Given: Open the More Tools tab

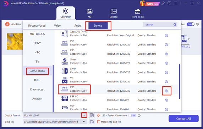Looking at the screenshot, I should coord(138,13).
